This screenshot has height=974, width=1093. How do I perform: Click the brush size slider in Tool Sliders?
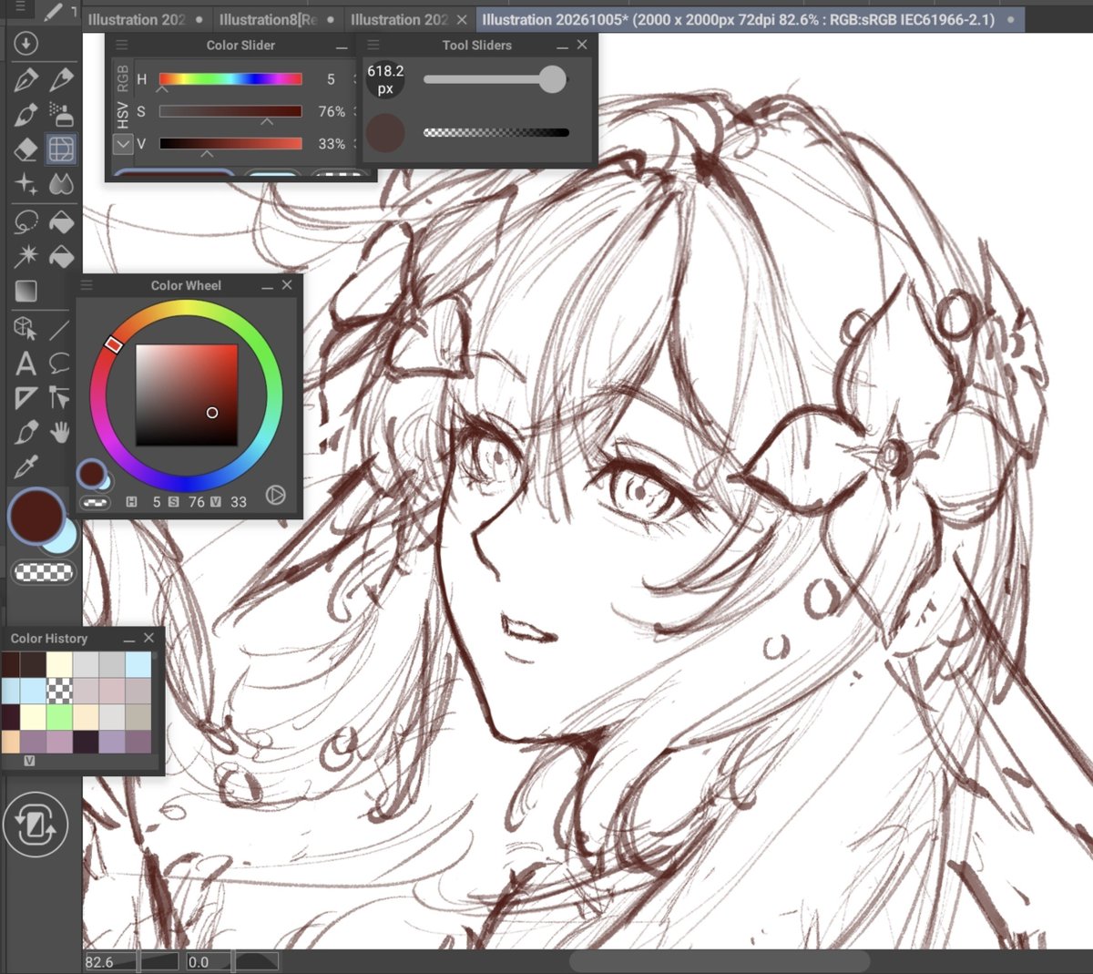click(496, 79)
